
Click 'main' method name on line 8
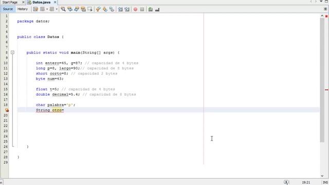pyautogui.click(x=76, y=52)
